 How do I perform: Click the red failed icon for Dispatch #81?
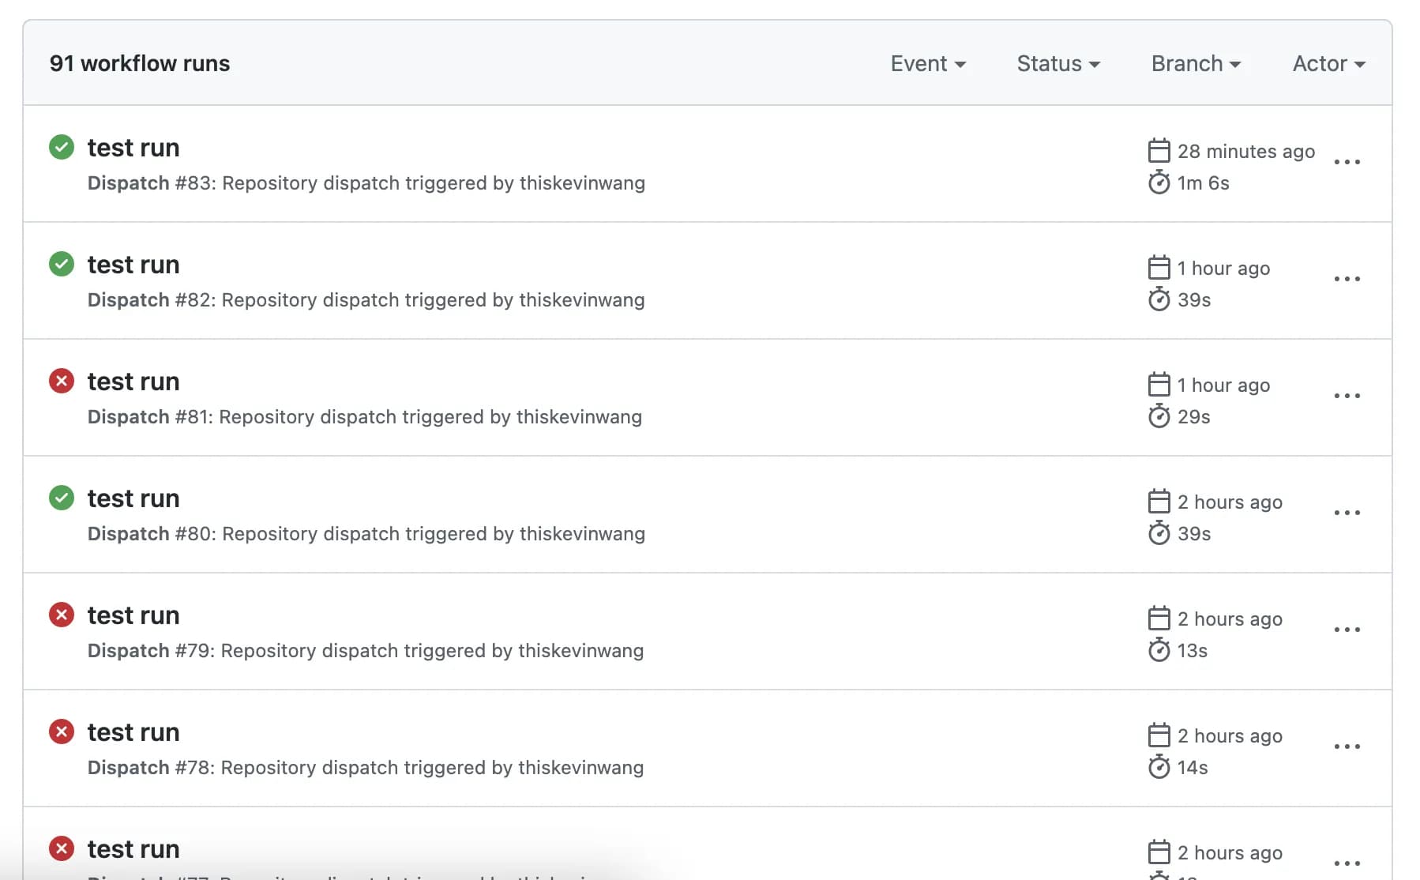tap(62, 381)
